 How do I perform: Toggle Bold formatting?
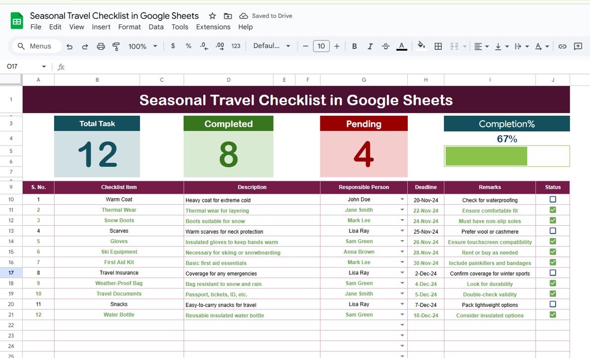[354, 46]
